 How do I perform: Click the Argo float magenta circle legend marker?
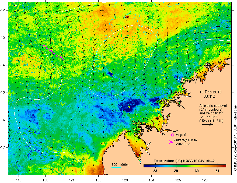(x=173, y=135)
